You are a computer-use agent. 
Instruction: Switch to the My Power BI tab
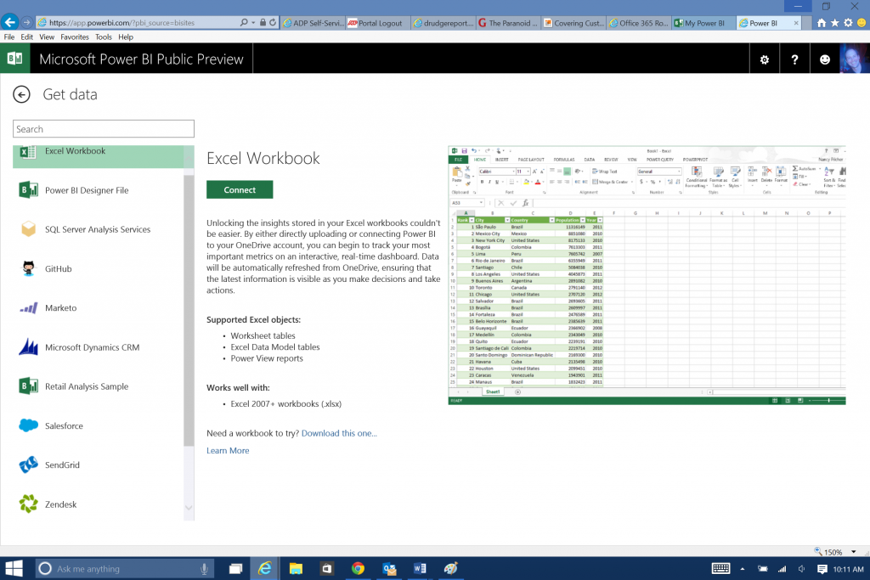coord(701,23)
